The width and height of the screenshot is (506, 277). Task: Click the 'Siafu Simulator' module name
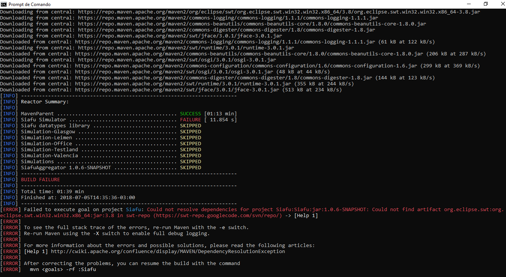(x=44, y=120)
